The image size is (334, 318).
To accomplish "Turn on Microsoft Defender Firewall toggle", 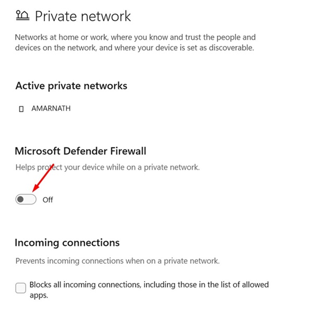I will tap(26, 199).
